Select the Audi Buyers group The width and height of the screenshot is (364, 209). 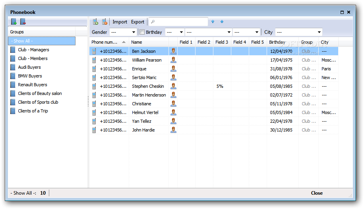coord(29,67)
